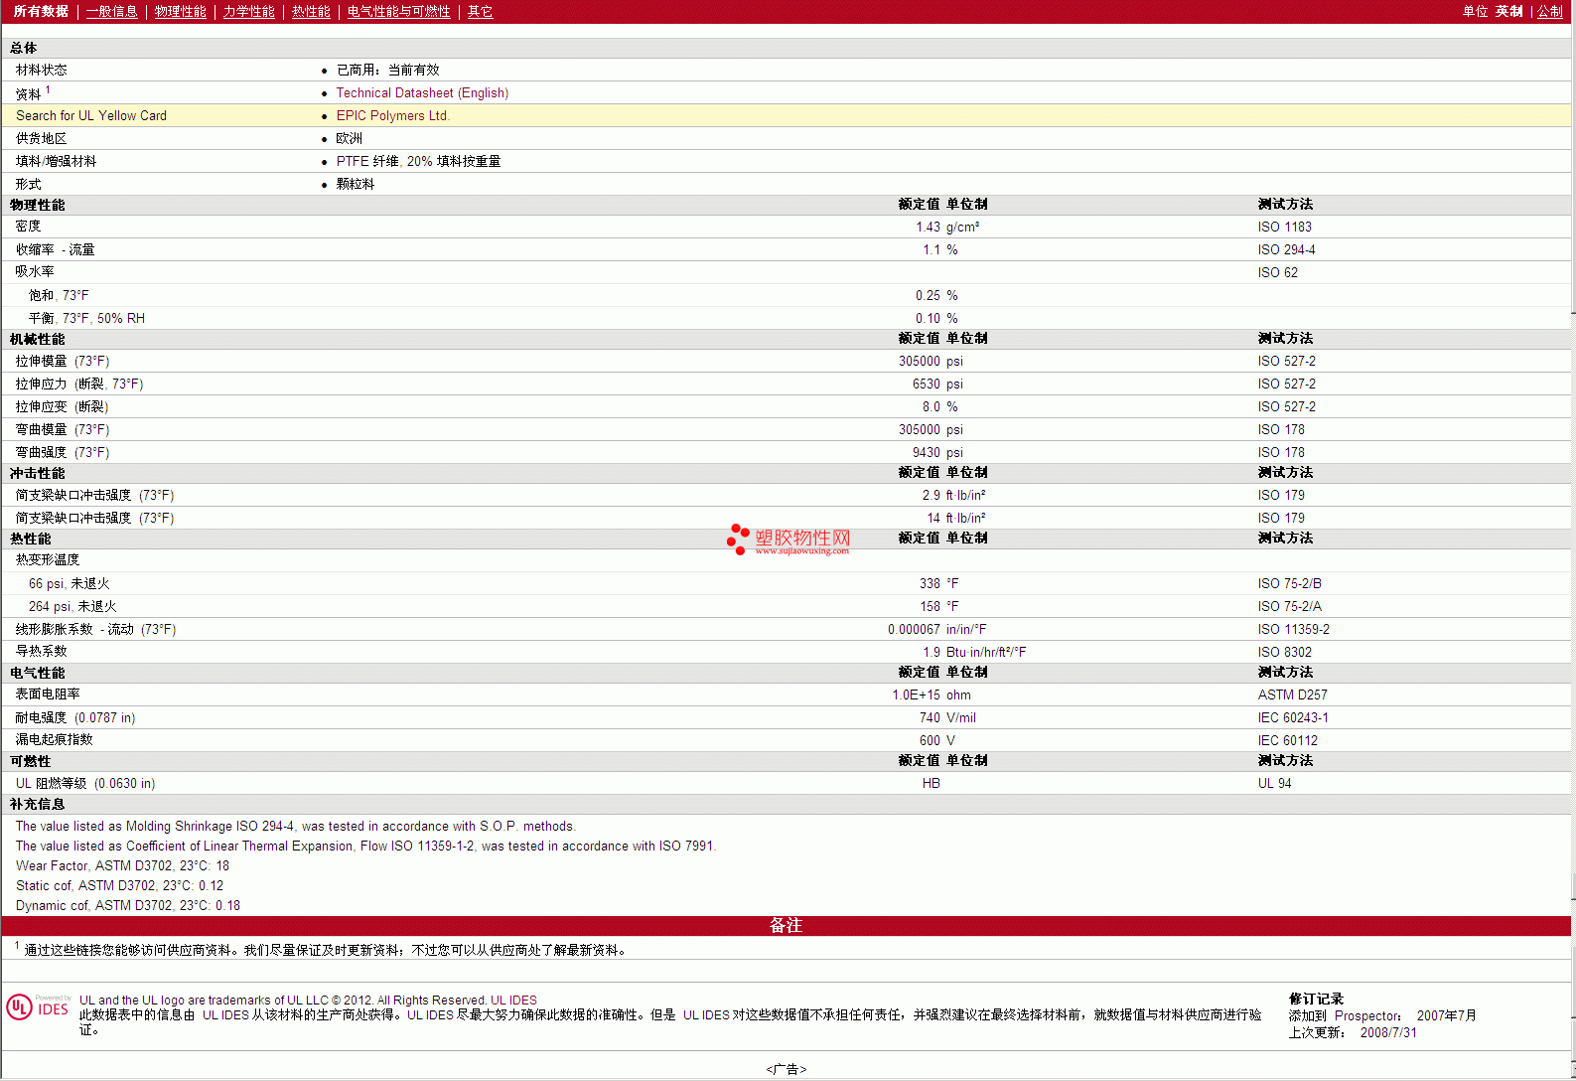The image size is (1576, 1081).
Task: Click the 弯曲强度 value 9430
Action: pos(927,453)
